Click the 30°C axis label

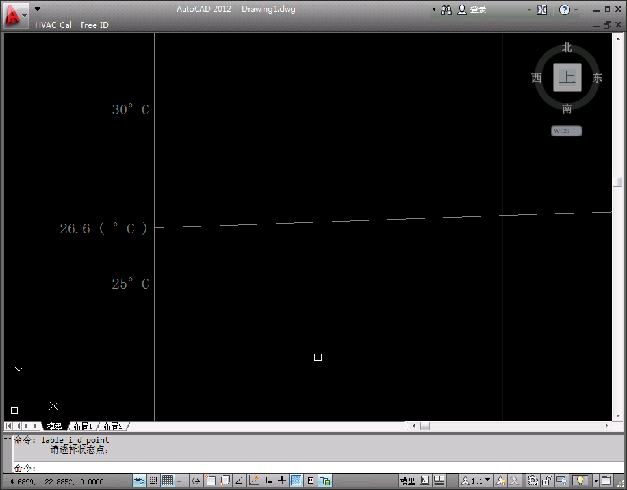click(x=131, y=109)
